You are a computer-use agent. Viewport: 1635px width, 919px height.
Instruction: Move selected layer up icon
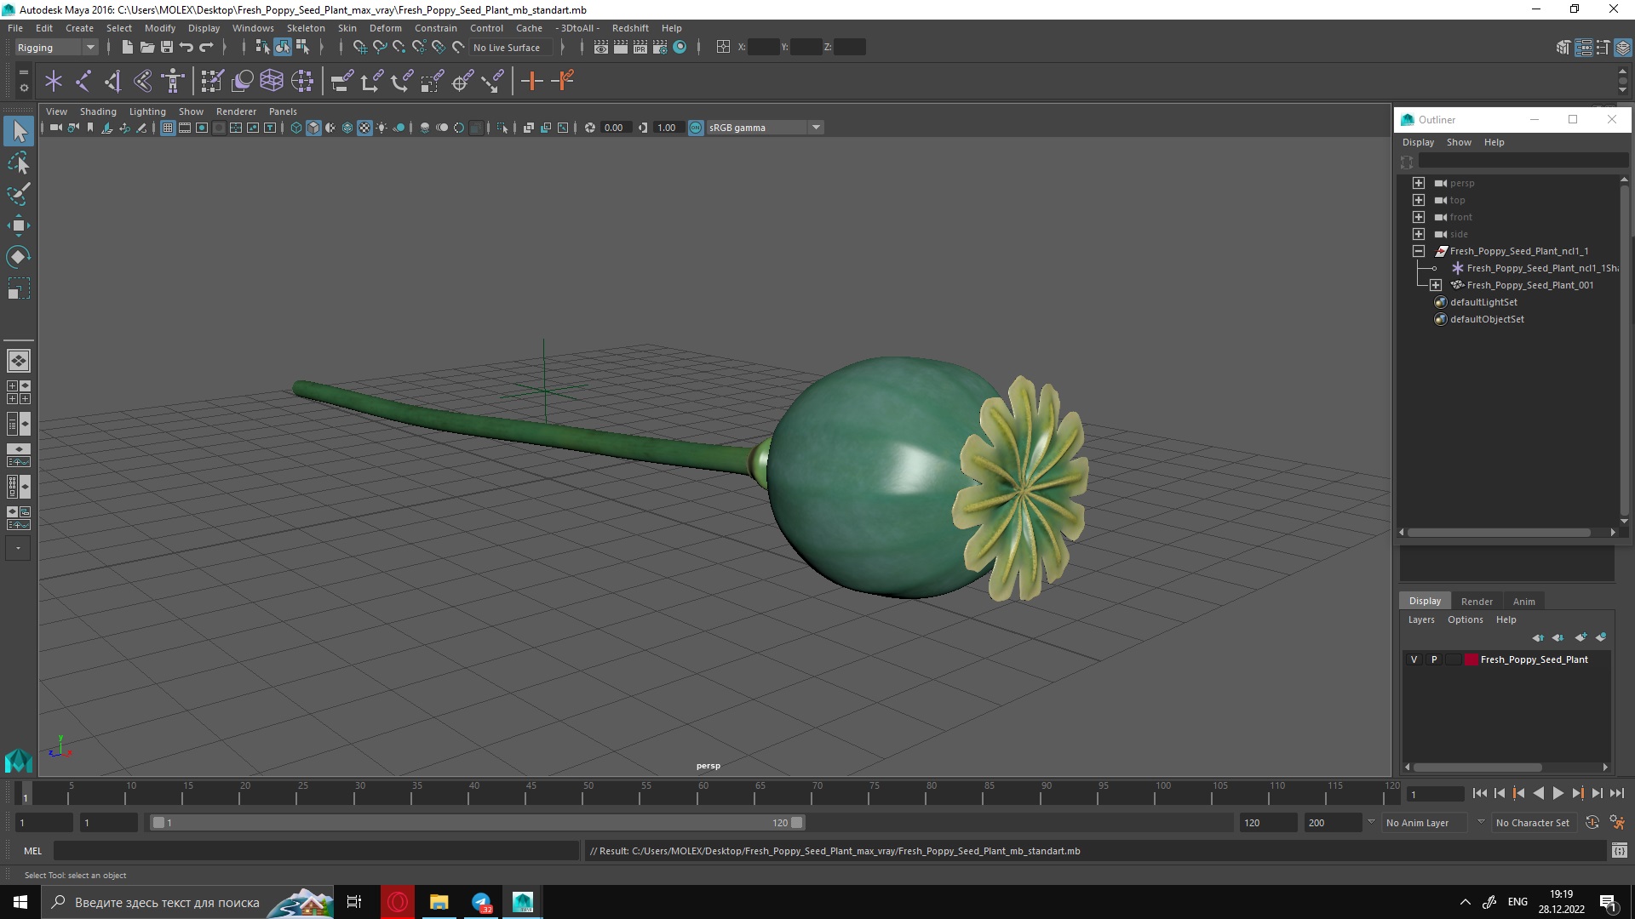1538,637
